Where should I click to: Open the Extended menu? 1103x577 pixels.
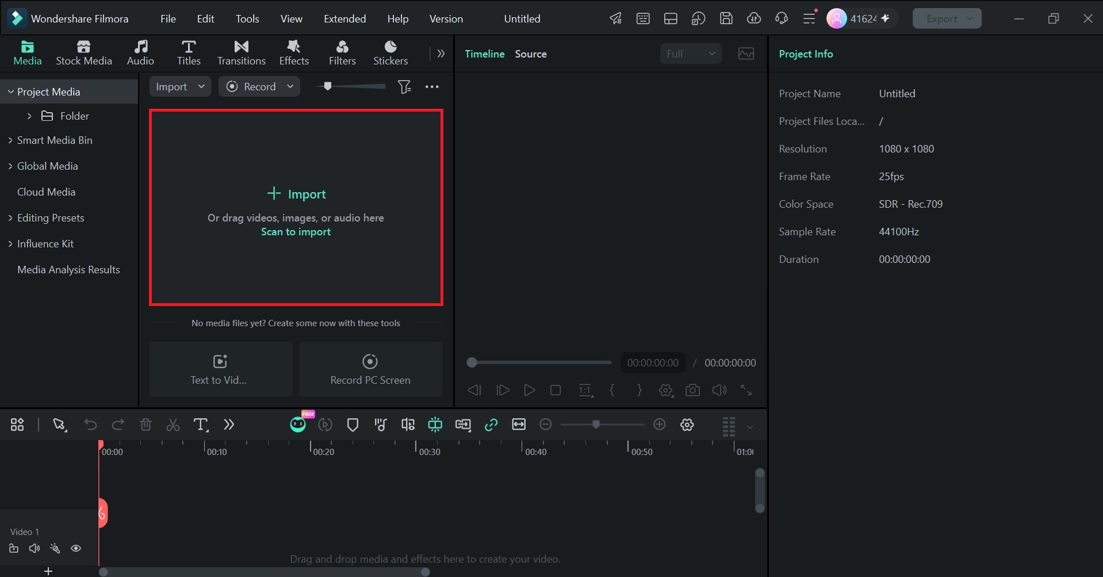344,18
